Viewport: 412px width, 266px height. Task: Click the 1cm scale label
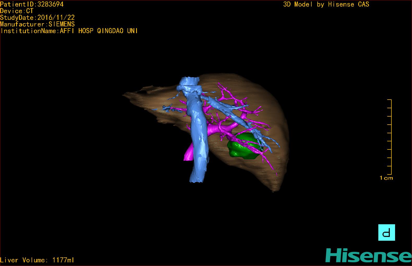click(x=386, y=178)
